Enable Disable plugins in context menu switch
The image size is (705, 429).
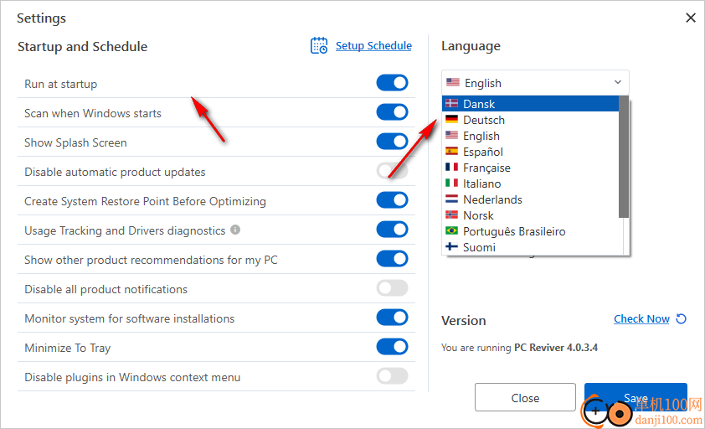(x=392, y=376)
